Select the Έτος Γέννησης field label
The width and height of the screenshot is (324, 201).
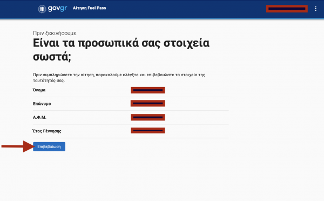pos(47,131)
